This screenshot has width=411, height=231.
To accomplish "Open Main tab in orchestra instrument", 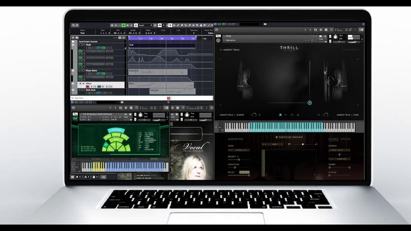I will (x=81, y=159).
